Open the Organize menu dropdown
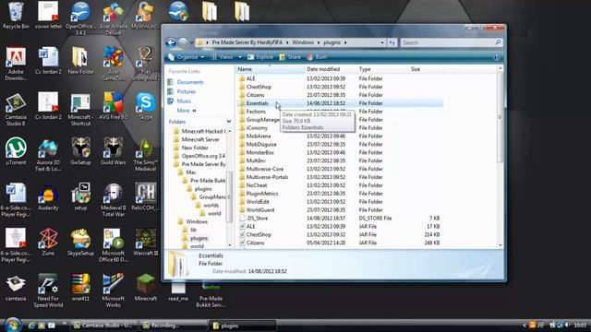Image resolution: width=591 pixels, height=332 pixels. (x=187, y=57)
